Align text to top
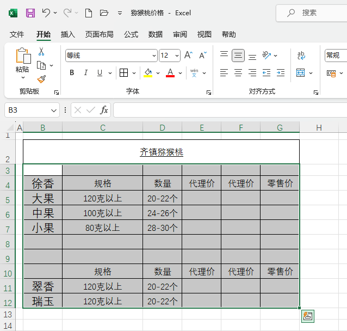The image size is (347, 331). pyautogui.click(x=224, y=54)
